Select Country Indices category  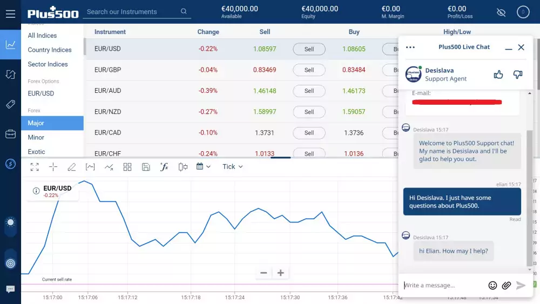[x=50, y=50]
